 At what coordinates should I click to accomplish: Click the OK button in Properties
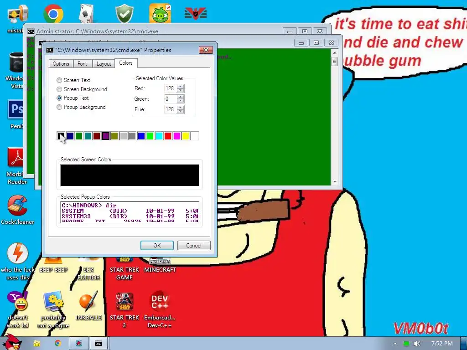click(x=157, y=246)
